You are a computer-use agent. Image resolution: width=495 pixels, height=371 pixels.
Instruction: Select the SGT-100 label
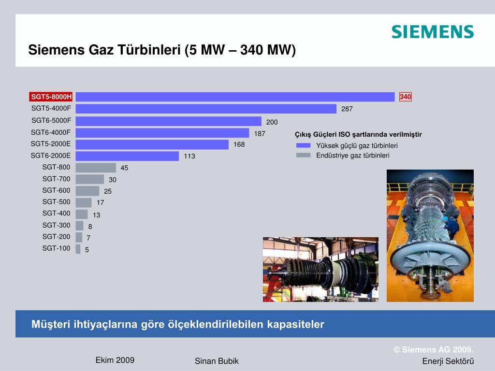[x=56, y=248]
